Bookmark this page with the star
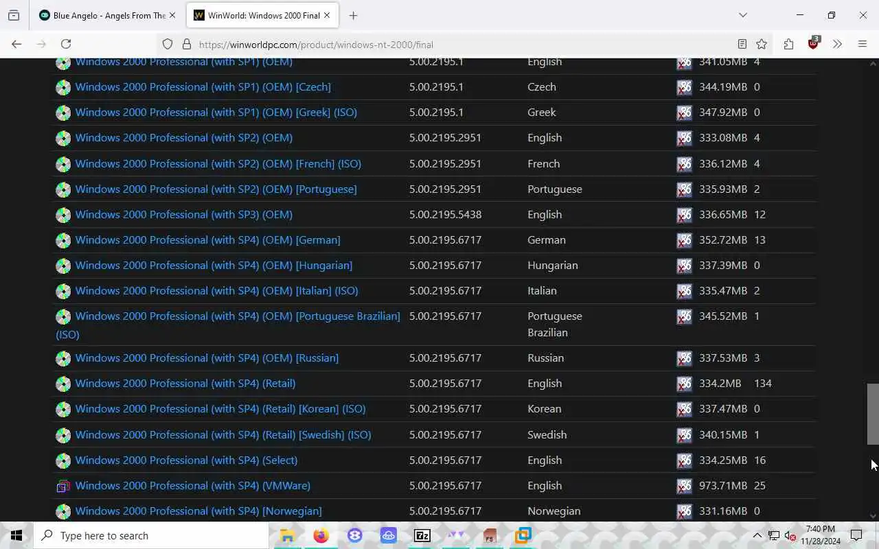Viewport: 879px width, 549px height. click(762, 44)
